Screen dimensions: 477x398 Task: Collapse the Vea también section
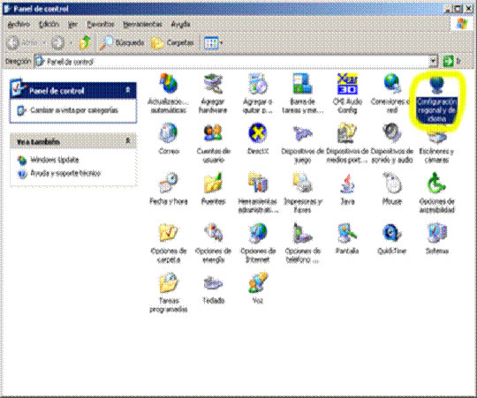128,141
